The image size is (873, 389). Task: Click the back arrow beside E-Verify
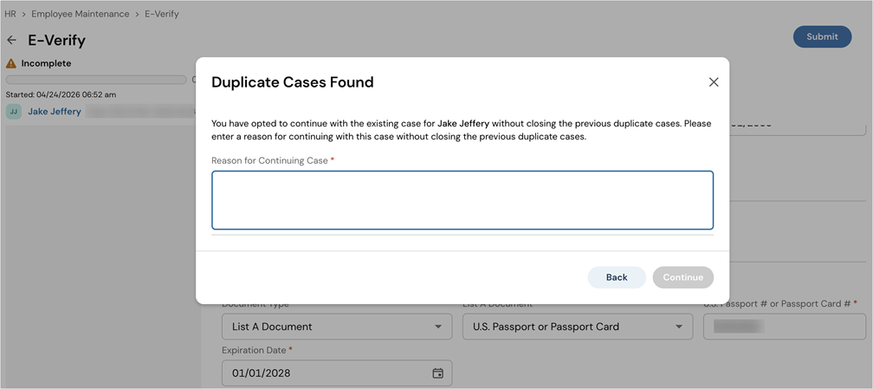[x=12, y=40]
